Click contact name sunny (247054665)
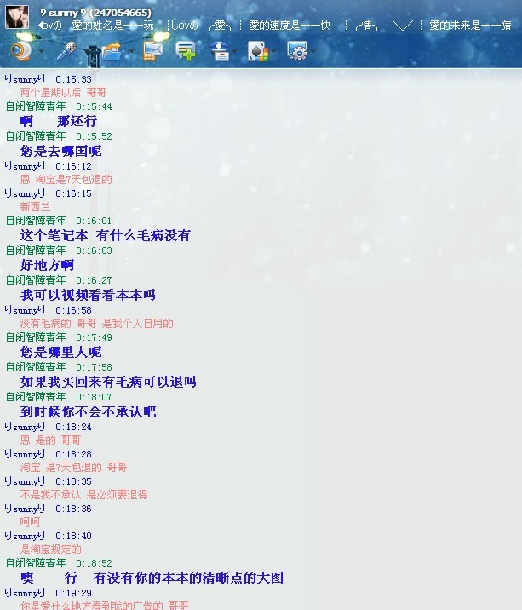522x610 pixels. (95, 12)
